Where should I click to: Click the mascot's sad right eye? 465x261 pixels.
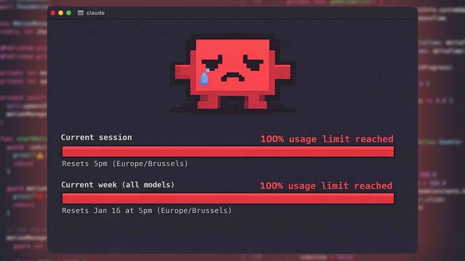click(253, 63)
